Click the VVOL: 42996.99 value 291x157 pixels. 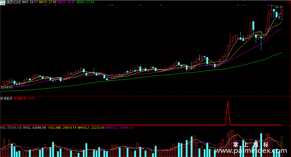pos(34,128)
